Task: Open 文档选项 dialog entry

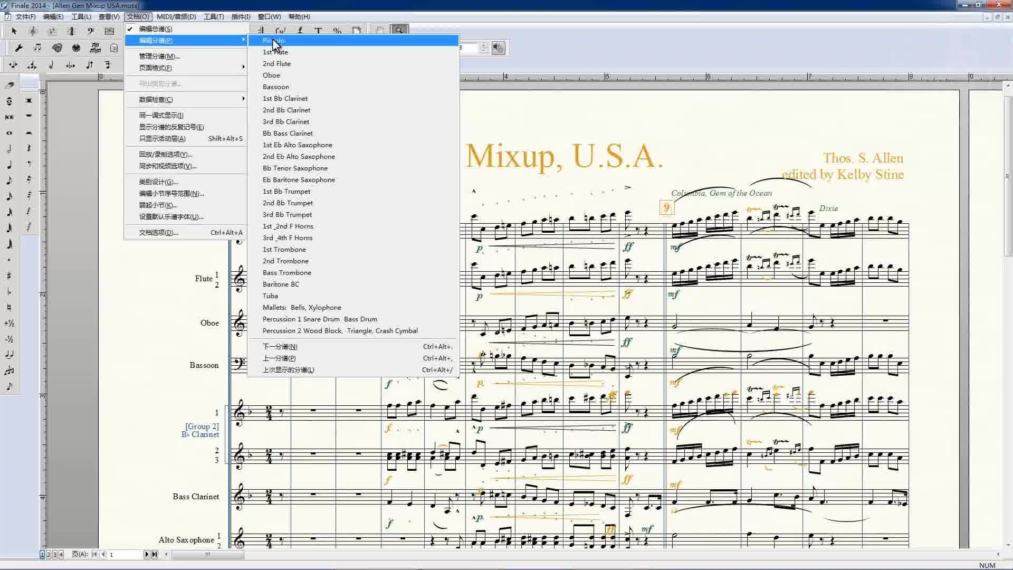Action: coord(159,233)
